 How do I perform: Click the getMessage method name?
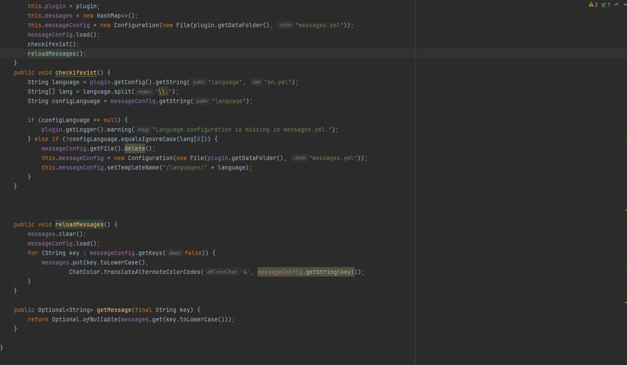tap(114, 310)
